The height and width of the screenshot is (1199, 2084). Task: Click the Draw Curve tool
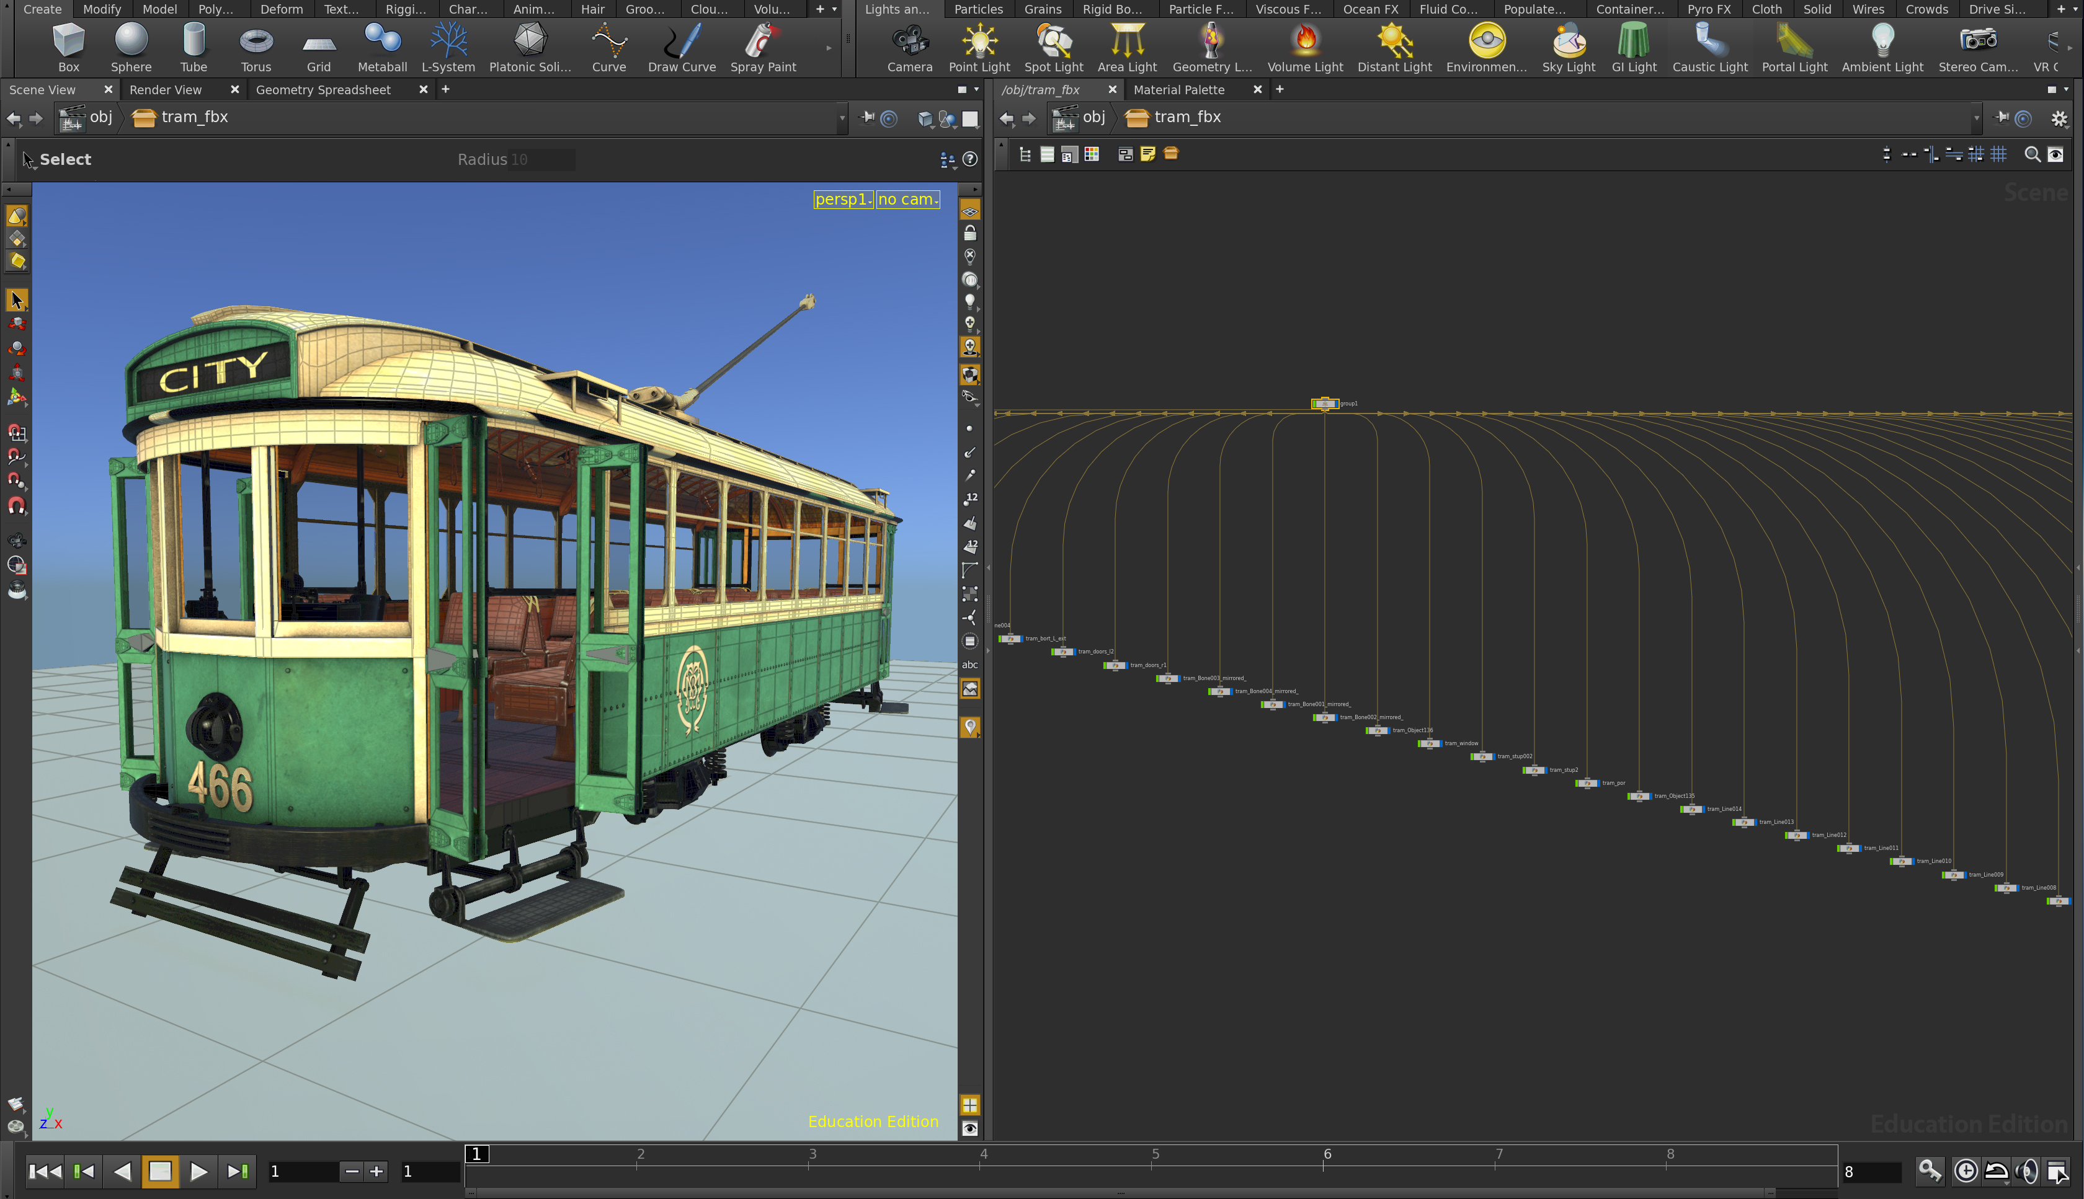681,48
